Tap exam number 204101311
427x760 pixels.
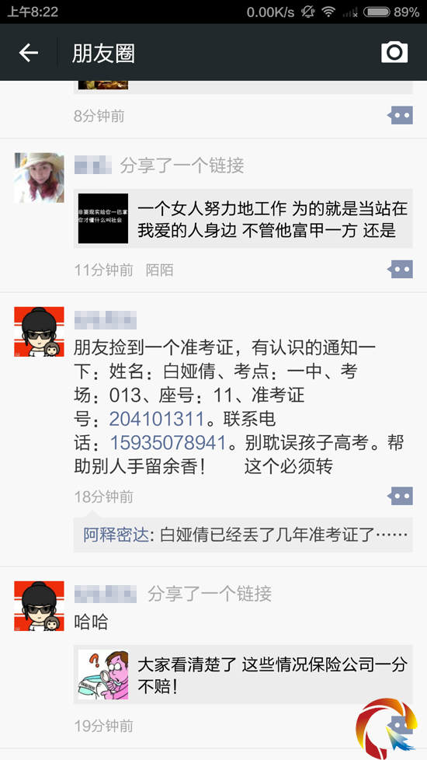[x=156, y=419]
